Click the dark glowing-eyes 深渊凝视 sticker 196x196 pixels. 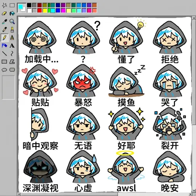(x=40, y=167)
